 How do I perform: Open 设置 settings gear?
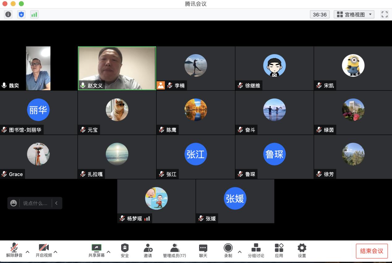tap(302, 250)
